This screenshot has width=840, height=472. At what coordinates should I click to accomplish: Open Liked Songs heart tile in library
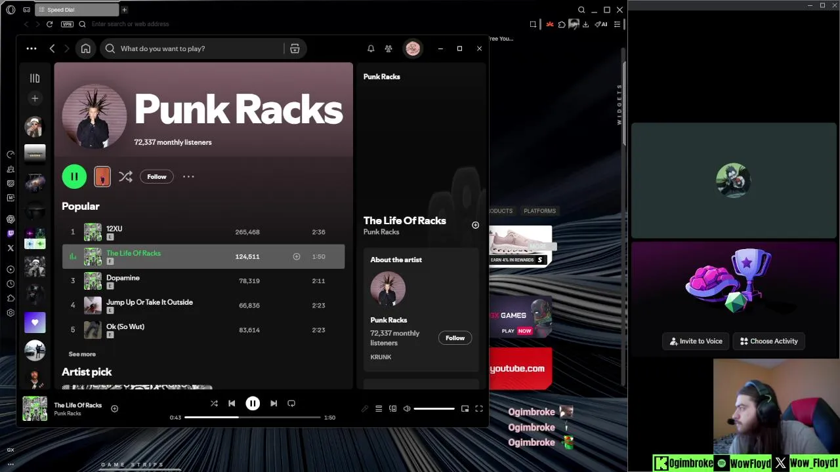35,323
